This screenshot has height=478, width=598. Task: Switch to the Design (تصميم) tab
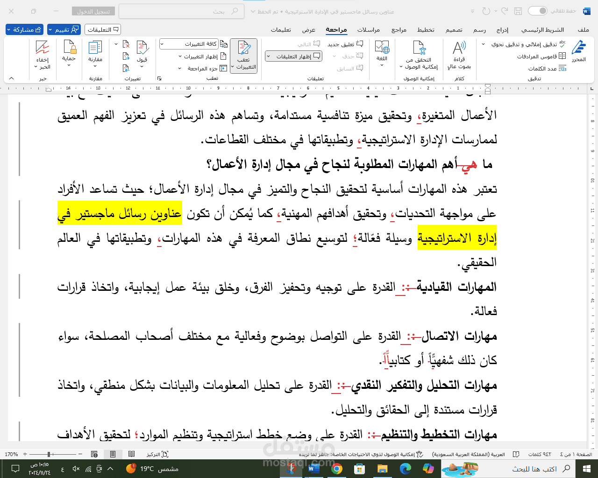(x=454, y=29)
